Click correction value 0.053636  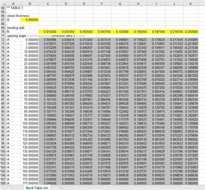tap(48, 143)
